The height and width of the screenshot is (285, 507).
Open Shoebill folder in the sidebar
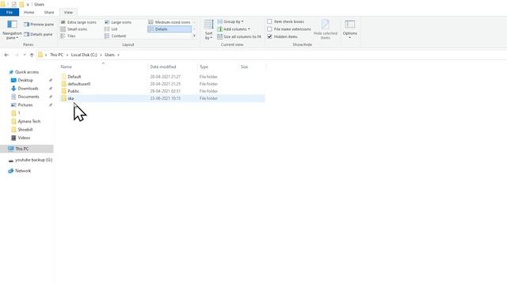click(x=25, y=130)
